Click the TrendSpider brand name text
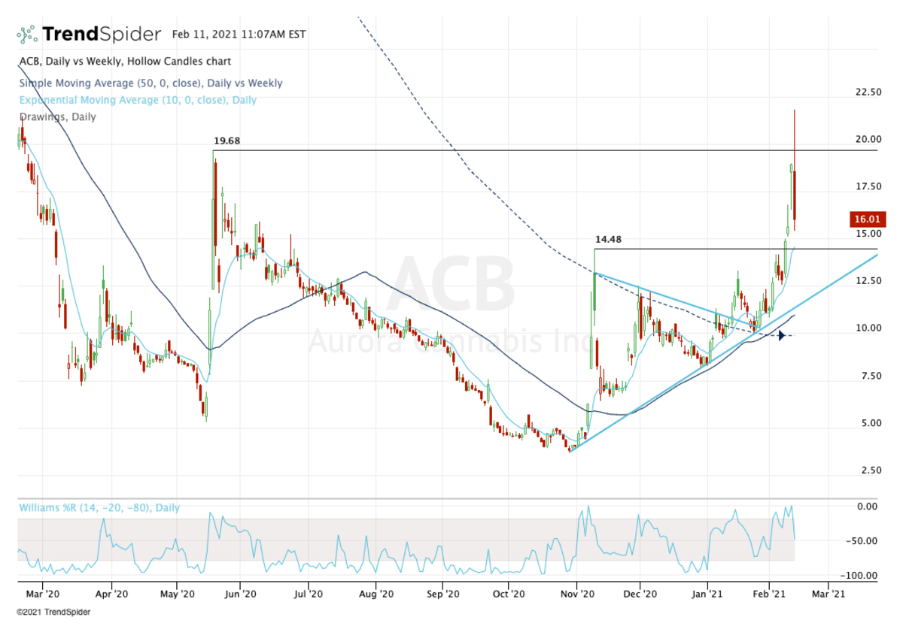This screenshot has height=620, width=903. pyautogui.click(x=102, y=34)
